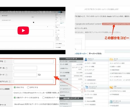This screenshot has height=107, width=130.
Task: Open サーバー情報 link
Action: [x=90, y=66]
